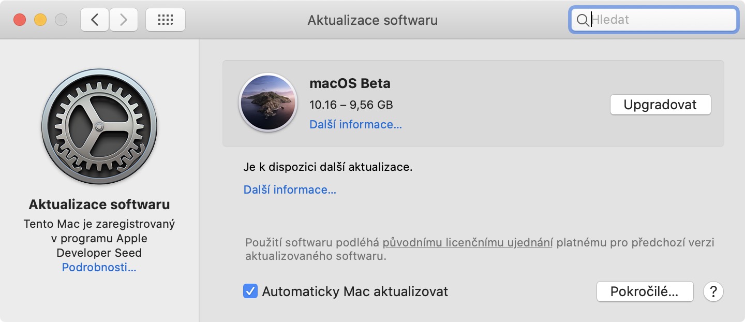Click the Upgradovat button
This screenshot has height=322, width=745.
[660, 105]
